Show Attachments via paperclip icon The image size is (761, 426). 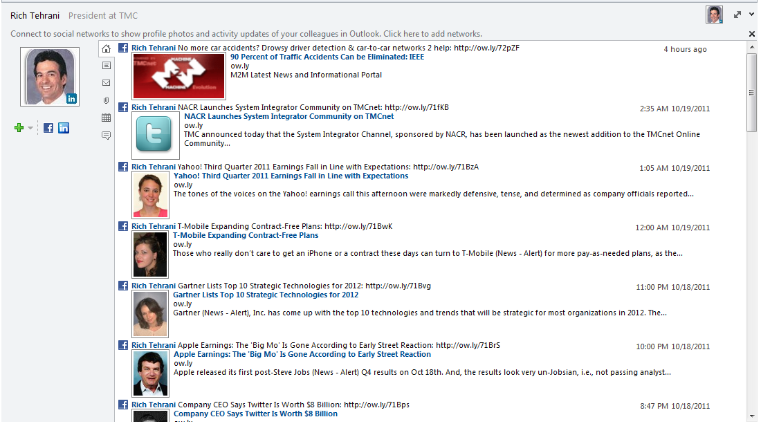coord(106,100)
